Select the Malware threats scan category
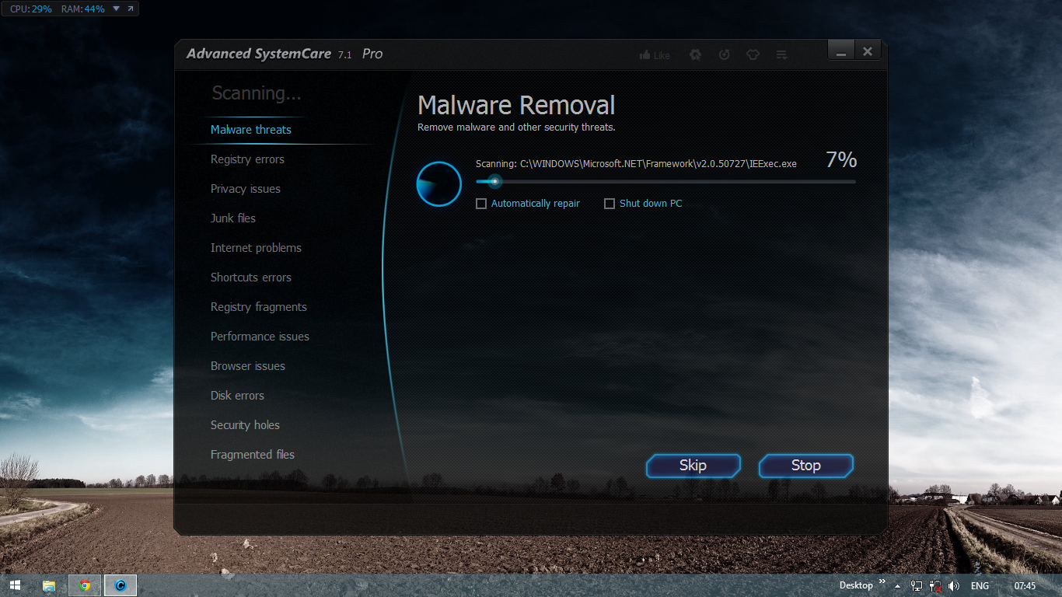This screenshot has width=1062, height=597. click(x=250, y=129)
